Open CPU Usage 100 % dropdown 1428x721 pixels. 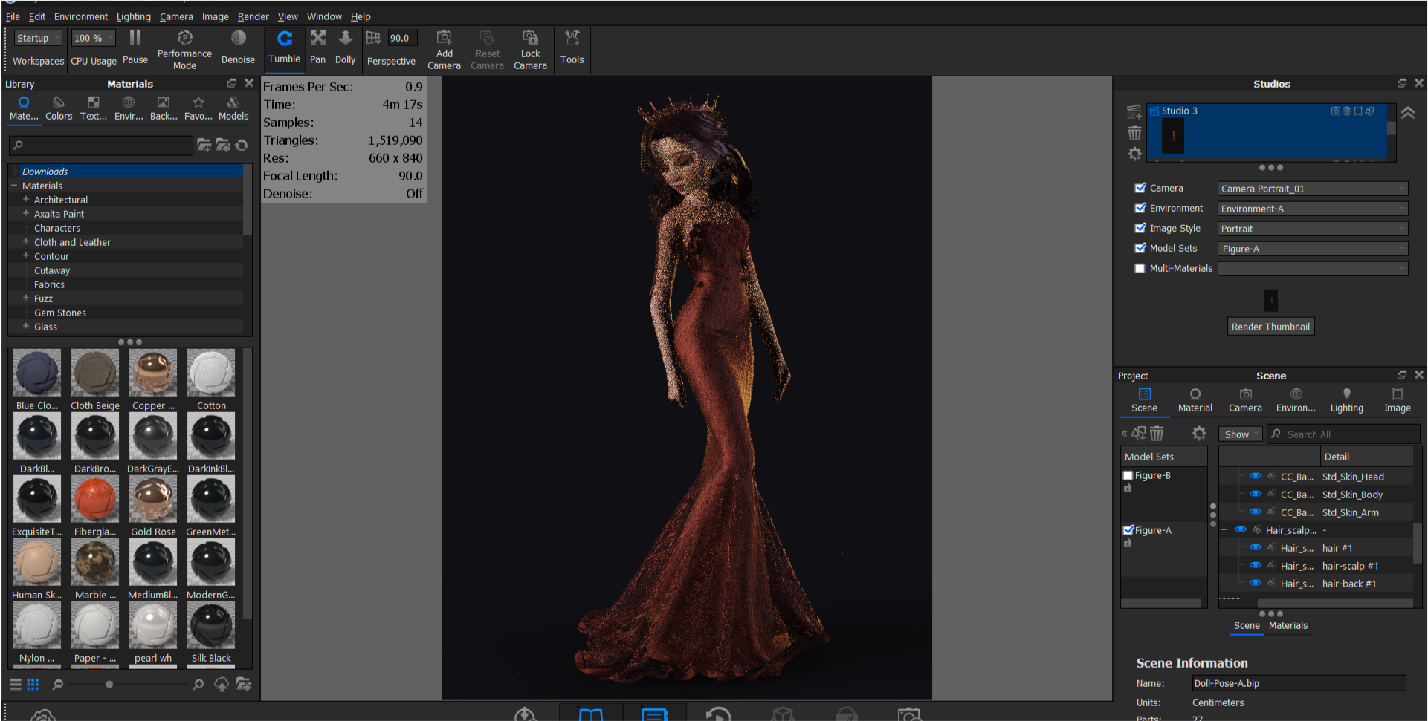click(x=94, y=38)
